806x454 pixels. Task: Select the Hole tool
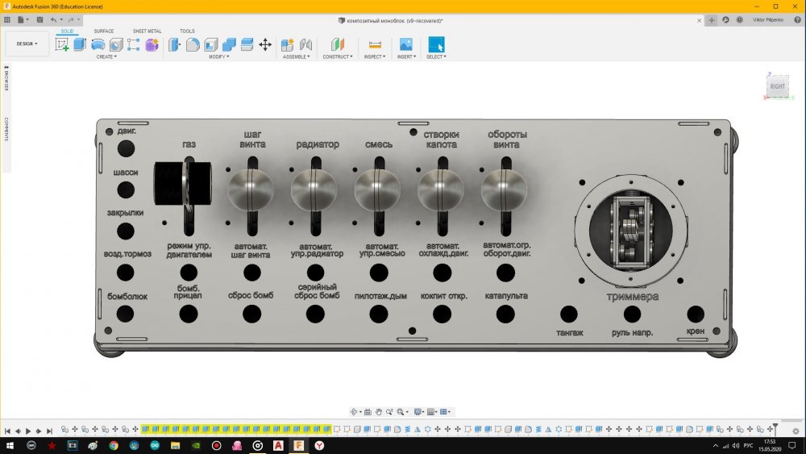[115, 44]
